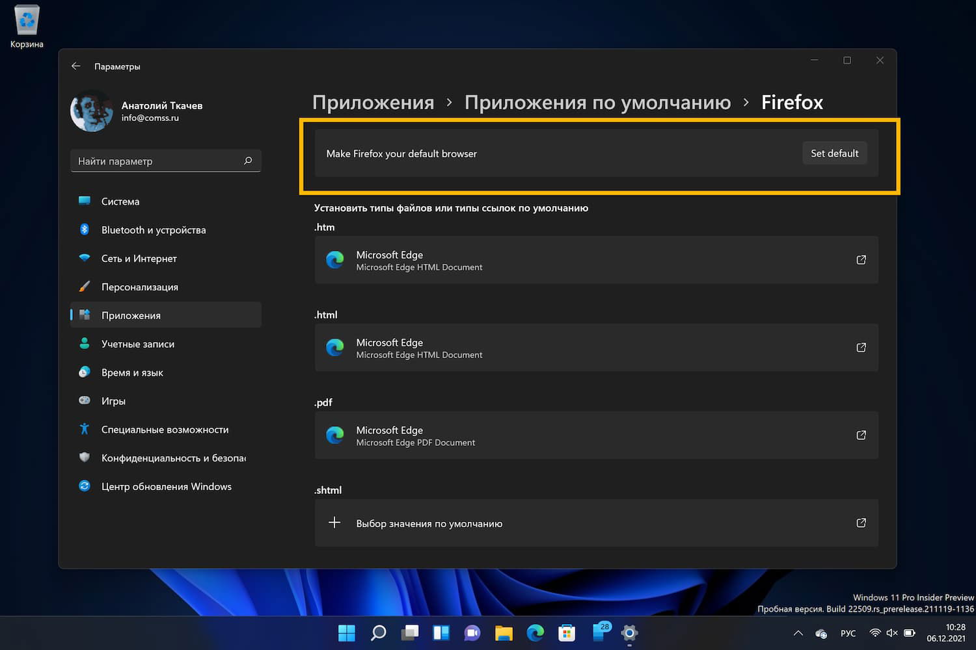
Task: Navigate to the Приложения breadcrumb
Action: tap(373, 103)
